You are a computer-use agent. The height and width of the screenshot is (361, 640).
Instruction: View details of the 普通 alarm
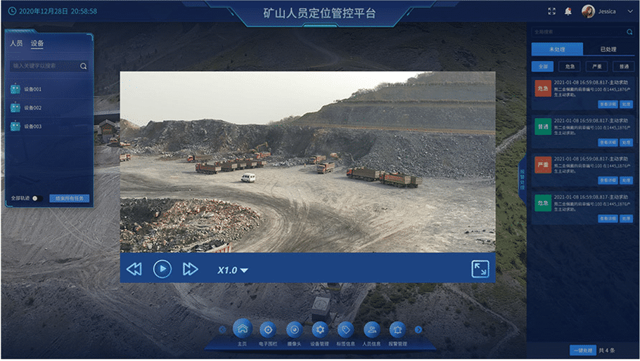(x=608, y=143)
